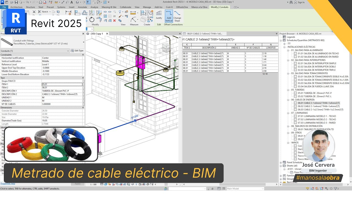The image size is (352, 198).
Task: Click schedule cell with length 2.19
Action: pyautogui.click(x=270, y=53)
